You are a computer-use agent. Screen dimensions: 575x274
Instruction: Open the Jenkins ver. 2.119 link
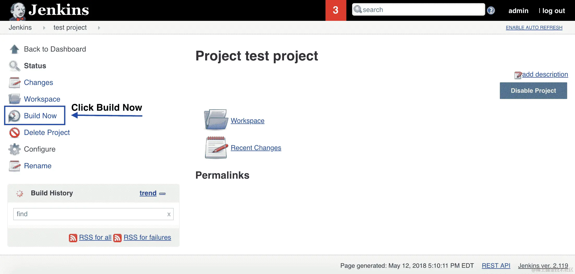pos(543,266)
